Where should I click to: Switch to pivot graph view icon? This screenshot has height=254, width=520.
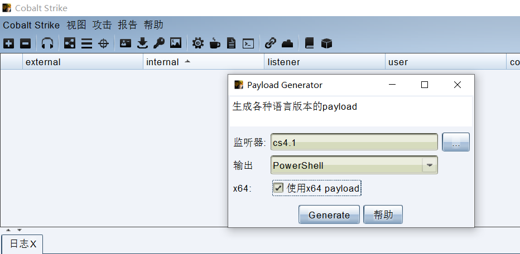tap(70, 43)
